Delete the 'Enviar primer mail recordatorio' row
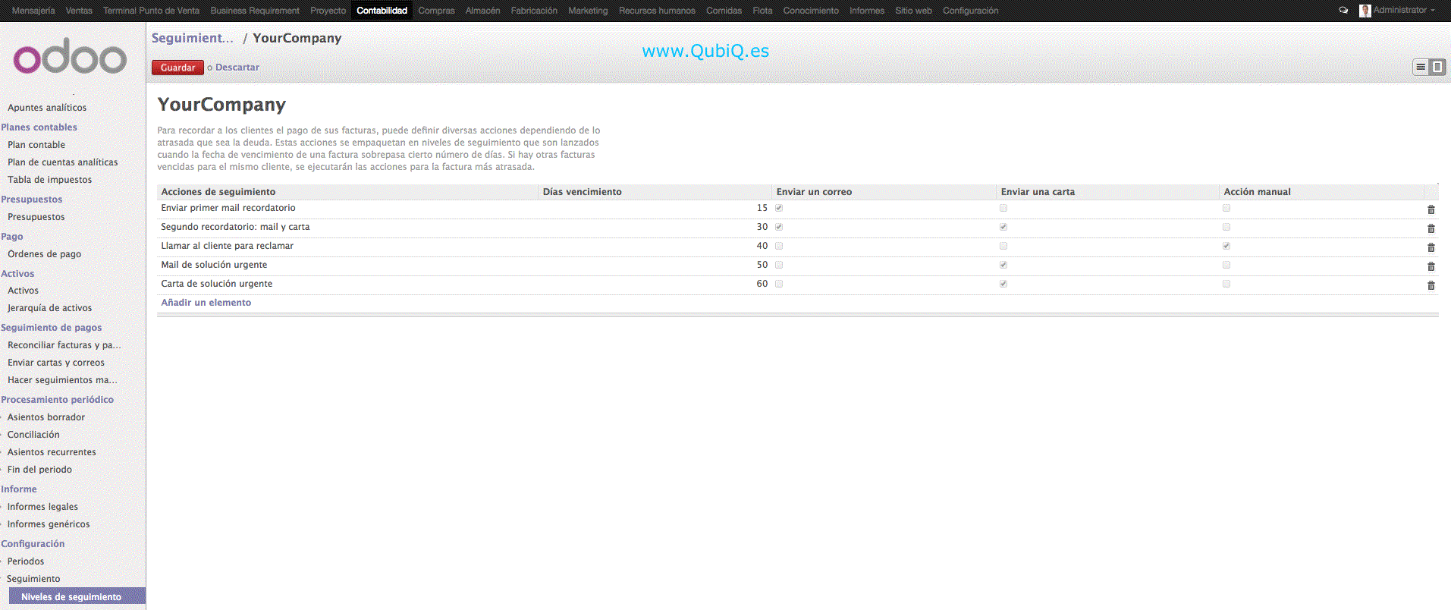The image size is (1451, 610). [x=1431, y=209]
